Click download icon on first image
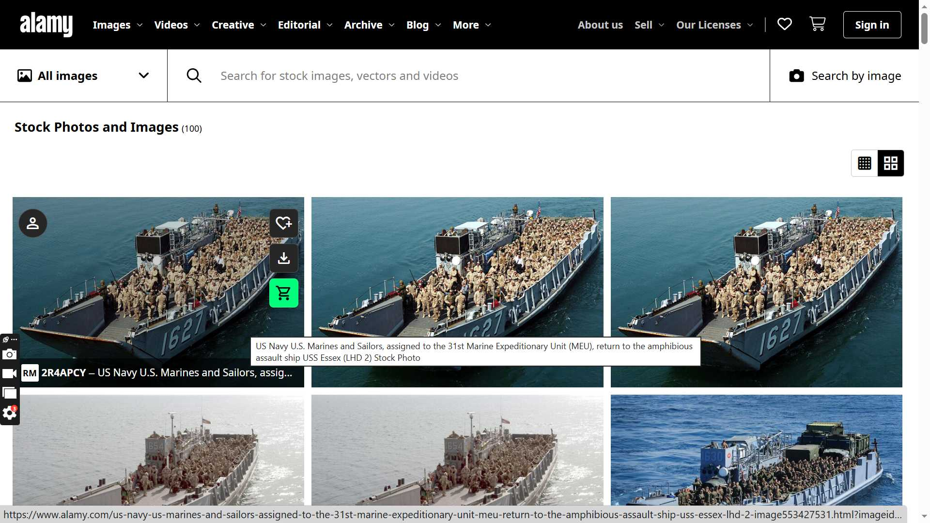Viewport: 930px width, 523px height. 284,258
